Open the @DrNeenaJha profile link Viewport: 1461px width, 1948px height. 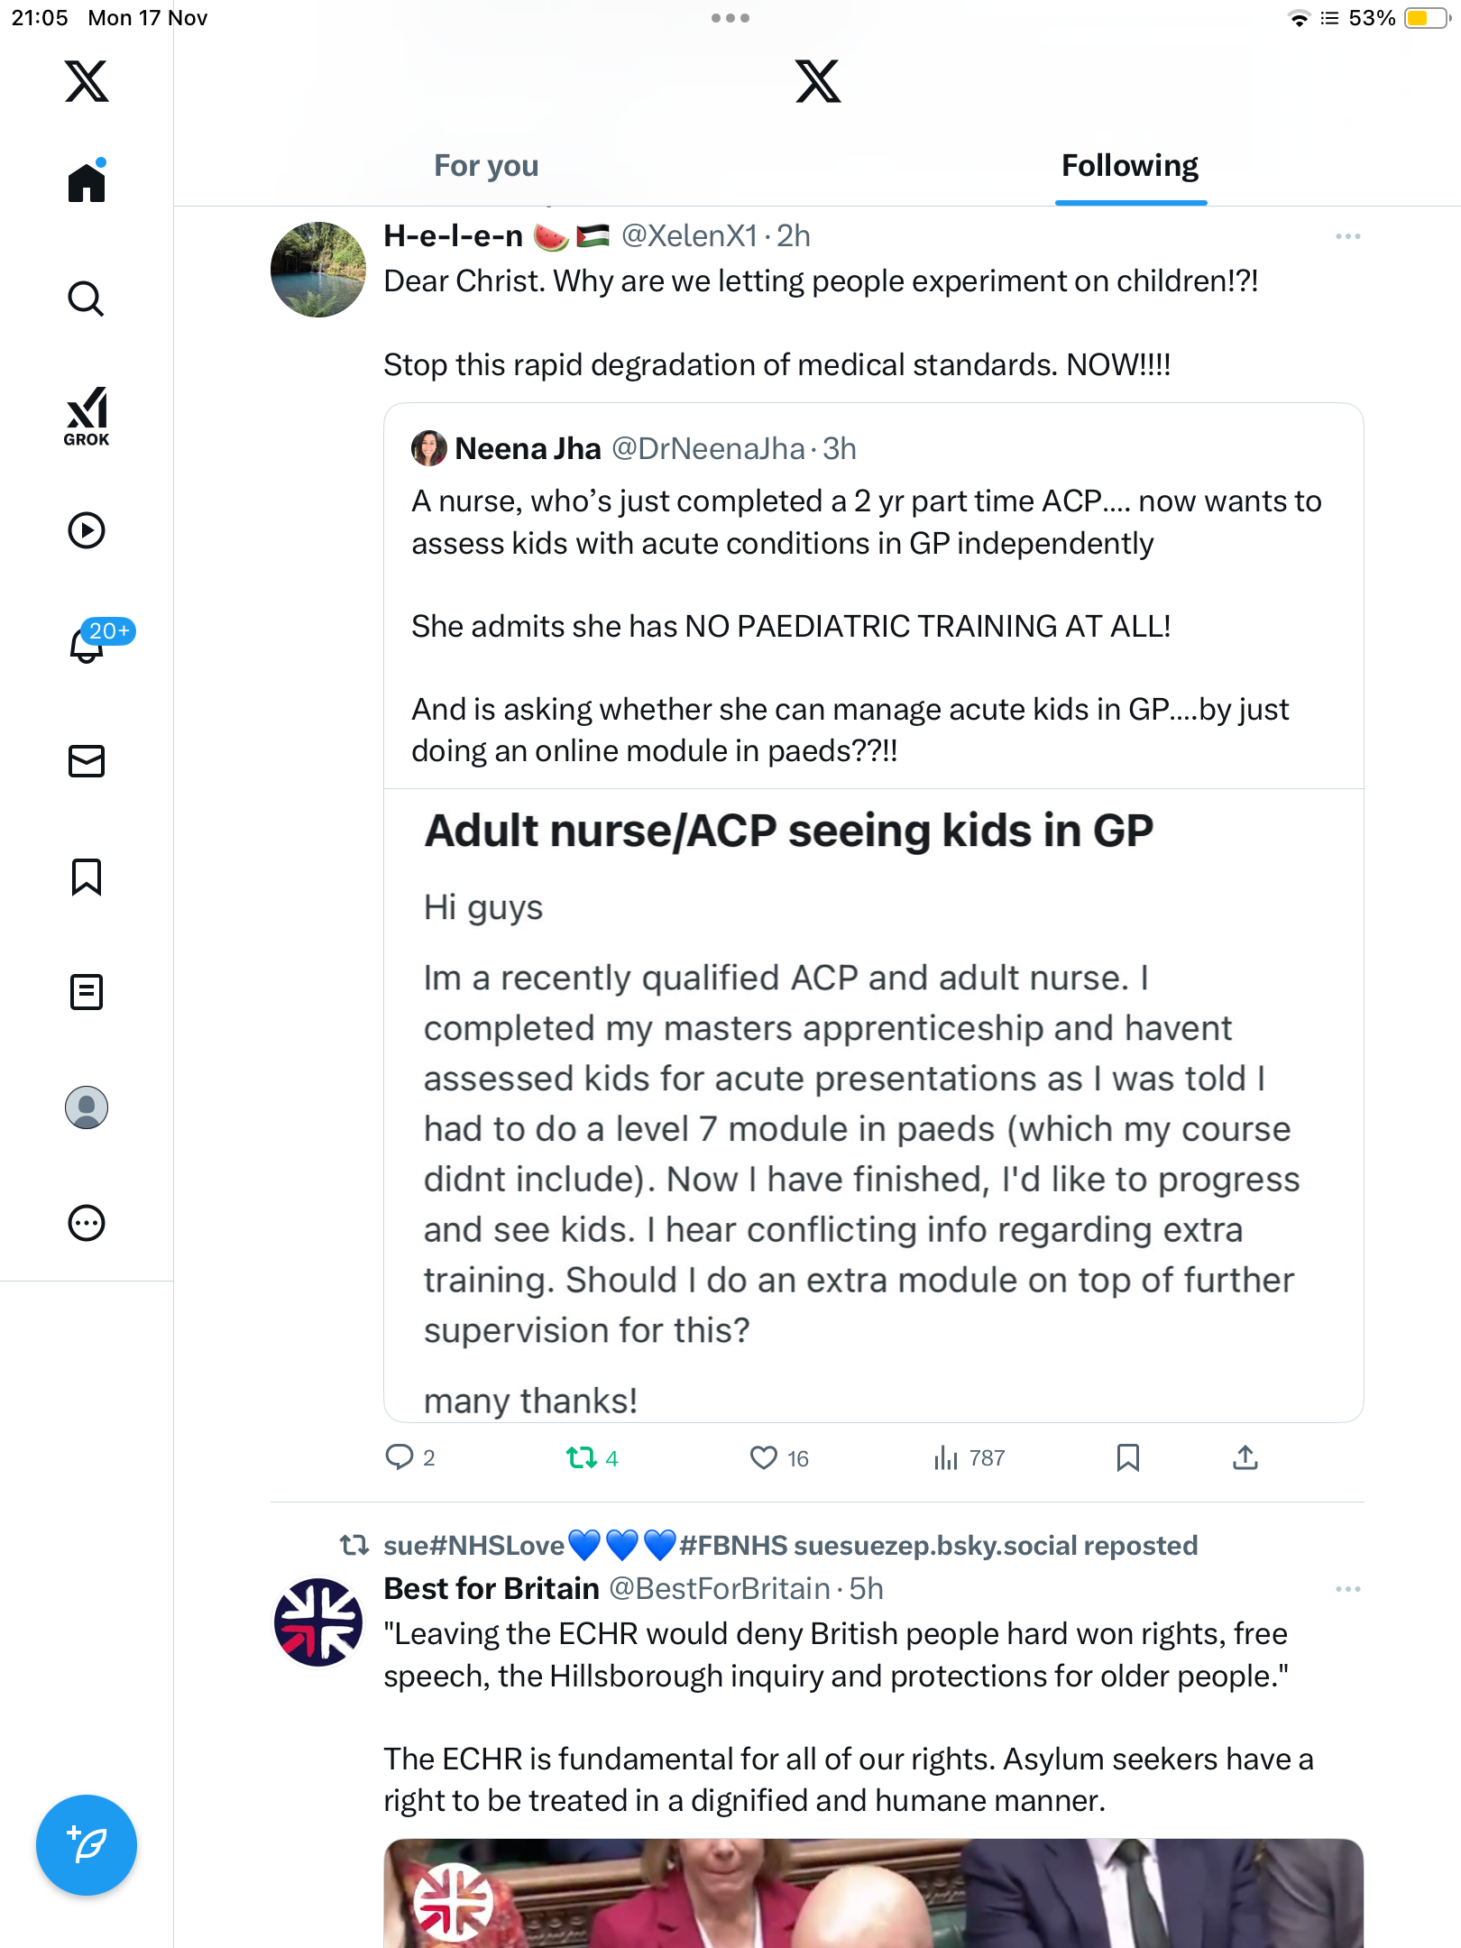click(x=708, y=448)
